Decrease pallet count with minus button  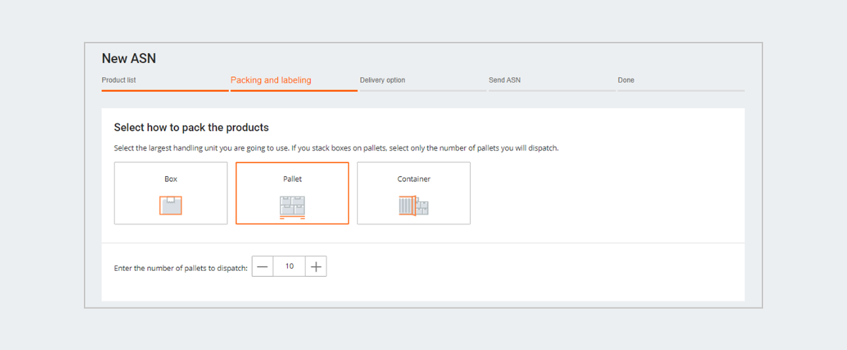pos(263,267)
